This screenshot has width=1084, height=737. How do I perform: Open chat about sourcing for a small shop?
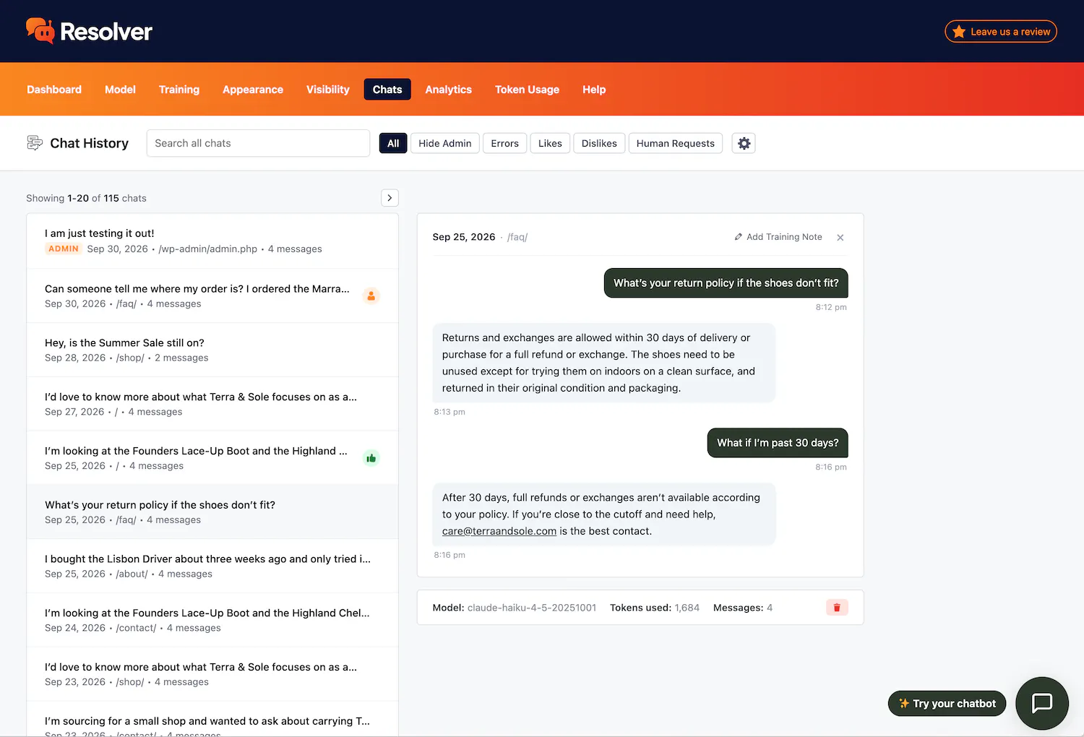pos(212,720)
